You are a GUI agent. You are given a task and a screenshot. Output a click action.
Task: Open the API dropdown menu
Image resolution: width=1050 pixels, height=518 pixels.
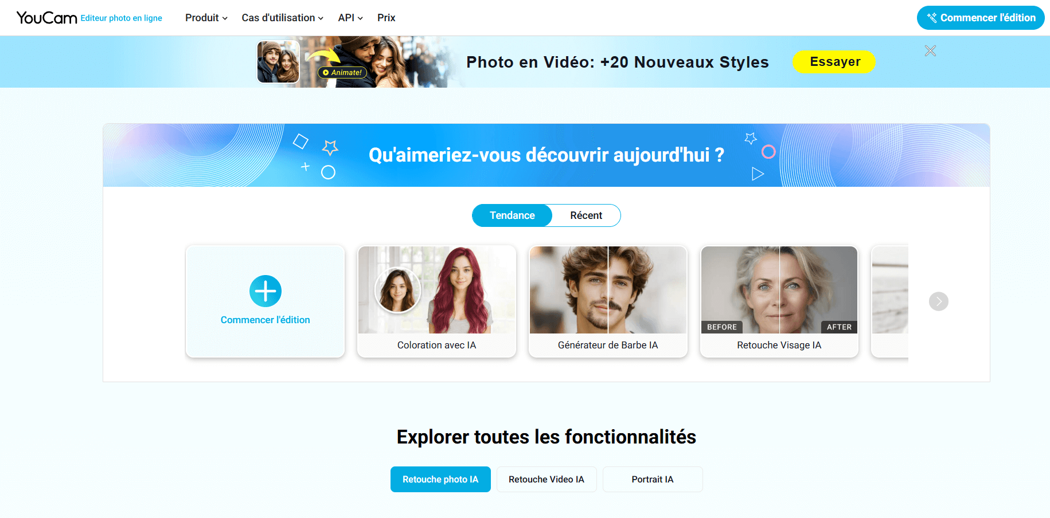click(350, 18)
